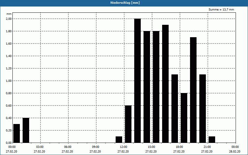Select the bar reaching 0,40 mm

tap(26, 130)
